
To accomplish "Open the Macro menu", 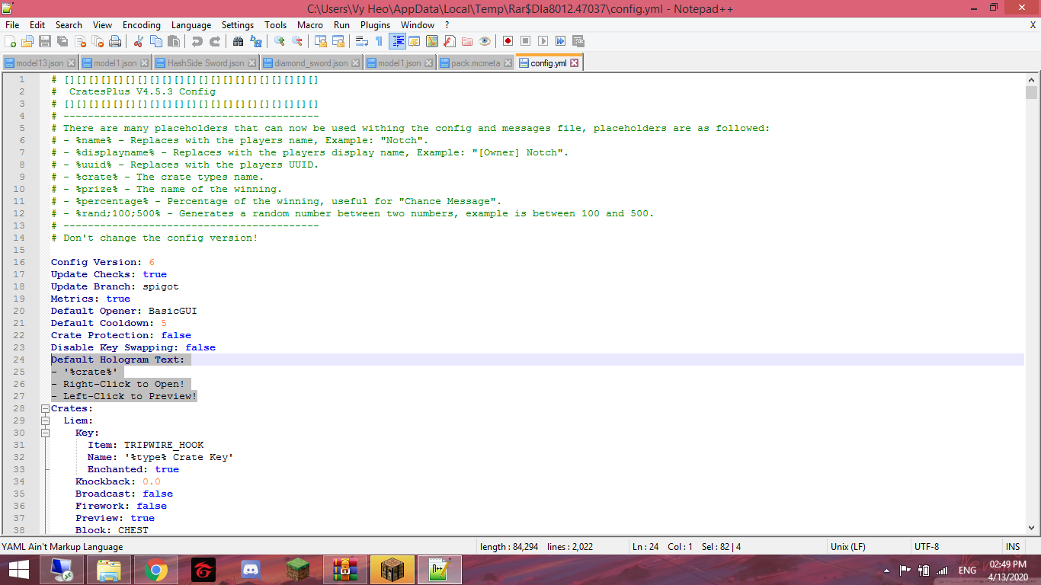I will 310,25.
